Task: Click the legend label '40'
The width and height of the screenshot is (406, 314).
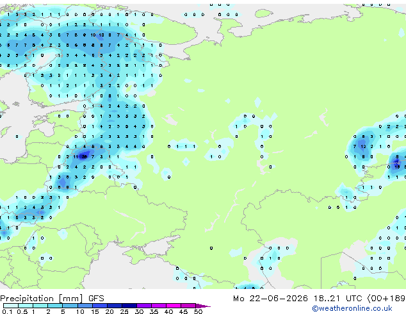Action: click(168, 311)
